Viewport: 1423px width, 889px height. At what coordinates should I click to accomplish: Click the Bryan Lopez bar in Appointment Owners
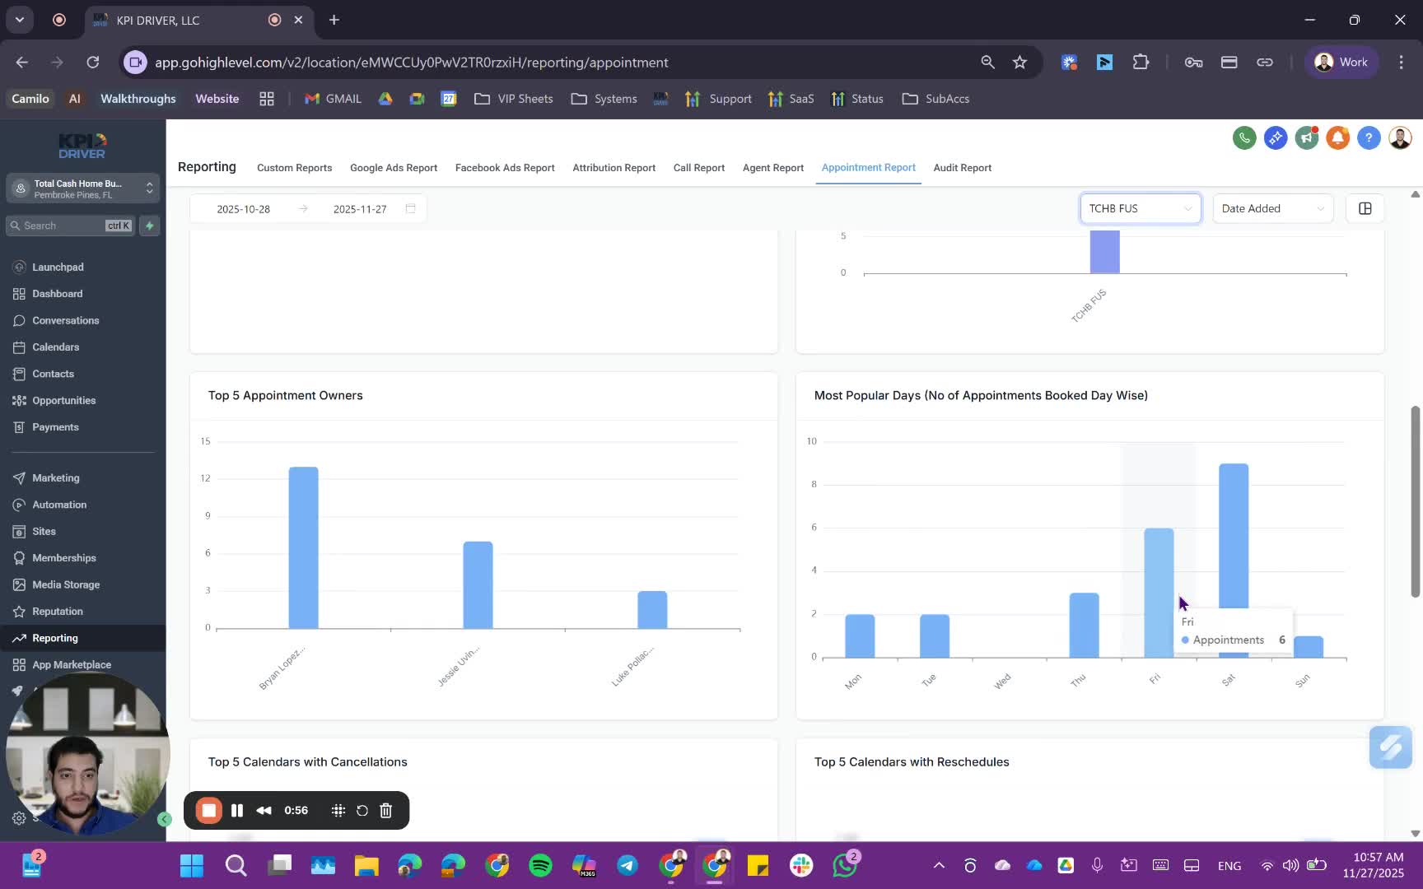click(x=303, y=547)
